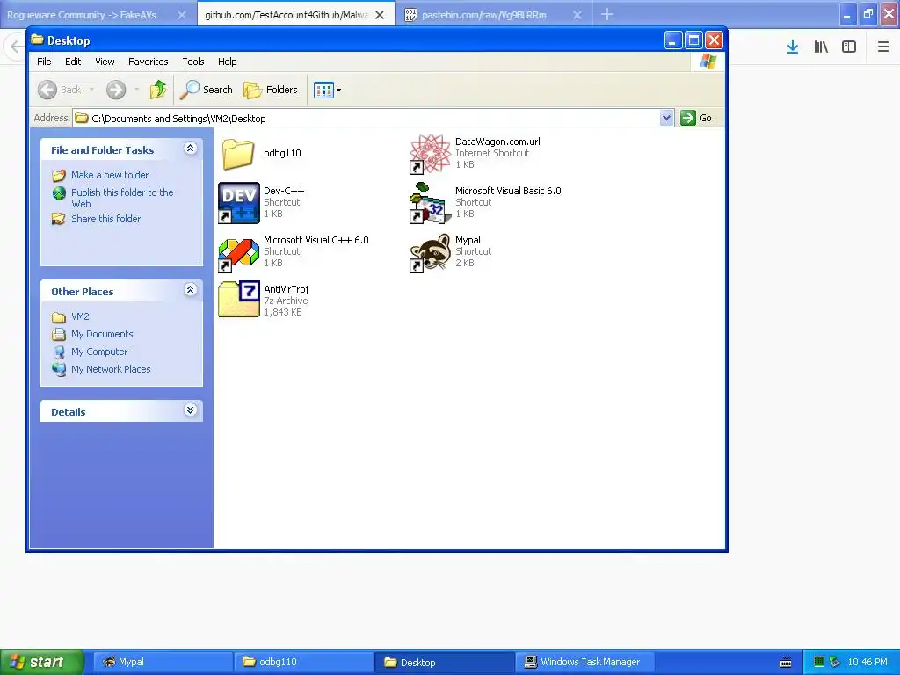Image resolution: width=900 pixels, height=675 pixels.
Task: Switch to Windows Task Manager taskbar button
Action: 584,662
